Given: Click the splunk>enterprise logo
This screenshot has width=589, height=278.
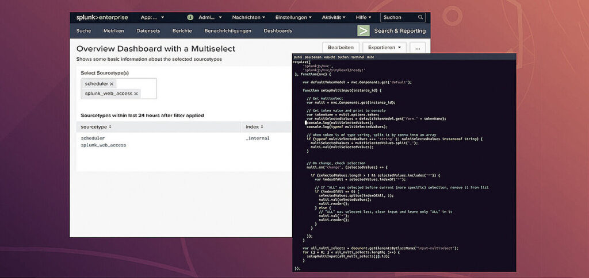Looking at the screenshot, I should pyautogui.click(x=102, y=17).
